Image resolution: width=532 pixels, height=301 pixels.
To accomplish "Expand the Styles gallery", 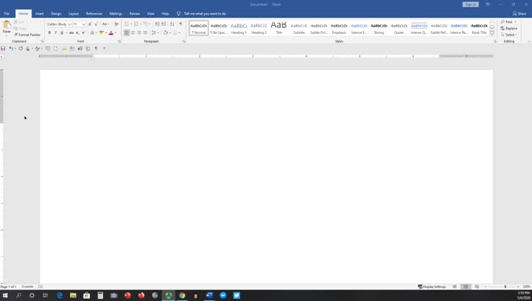I will [x=492, y=34].
